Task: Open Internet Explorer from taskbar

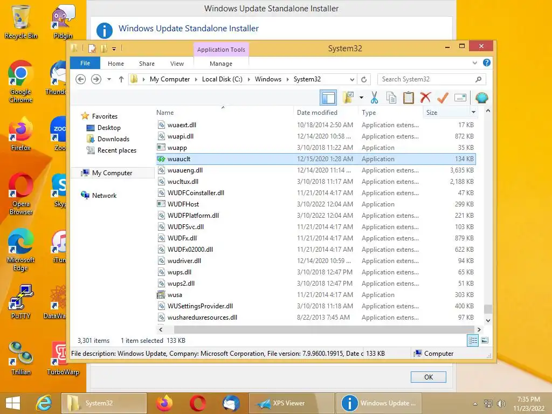Action: [x=44, y=403]
